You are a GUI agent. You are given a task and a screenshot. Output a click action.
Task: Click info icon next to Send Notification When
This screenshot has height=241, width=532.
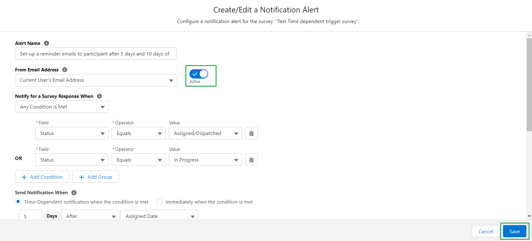tap(74, 193)
